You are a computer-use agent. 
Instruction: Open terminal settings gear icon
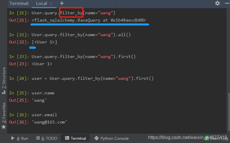click(218, 3)
